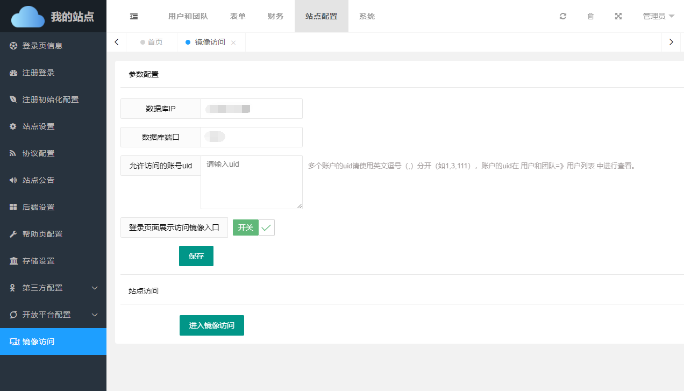
Task: Click the 保存 button
Action: click(196, 256)
